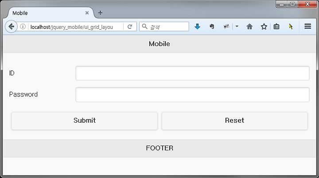The height and width of the screenshot is (178, 319).
Task: Open the site information icon
Action: pos(23,27)
